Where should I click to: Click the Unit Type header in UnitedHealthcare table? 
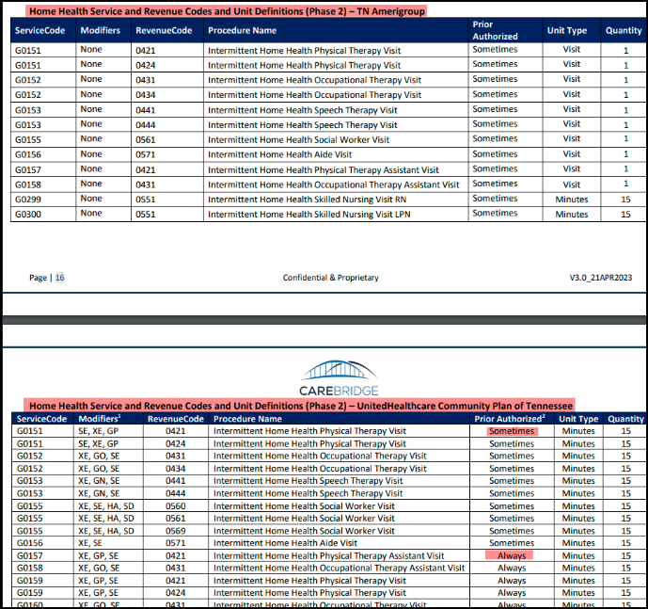(578, 419)
